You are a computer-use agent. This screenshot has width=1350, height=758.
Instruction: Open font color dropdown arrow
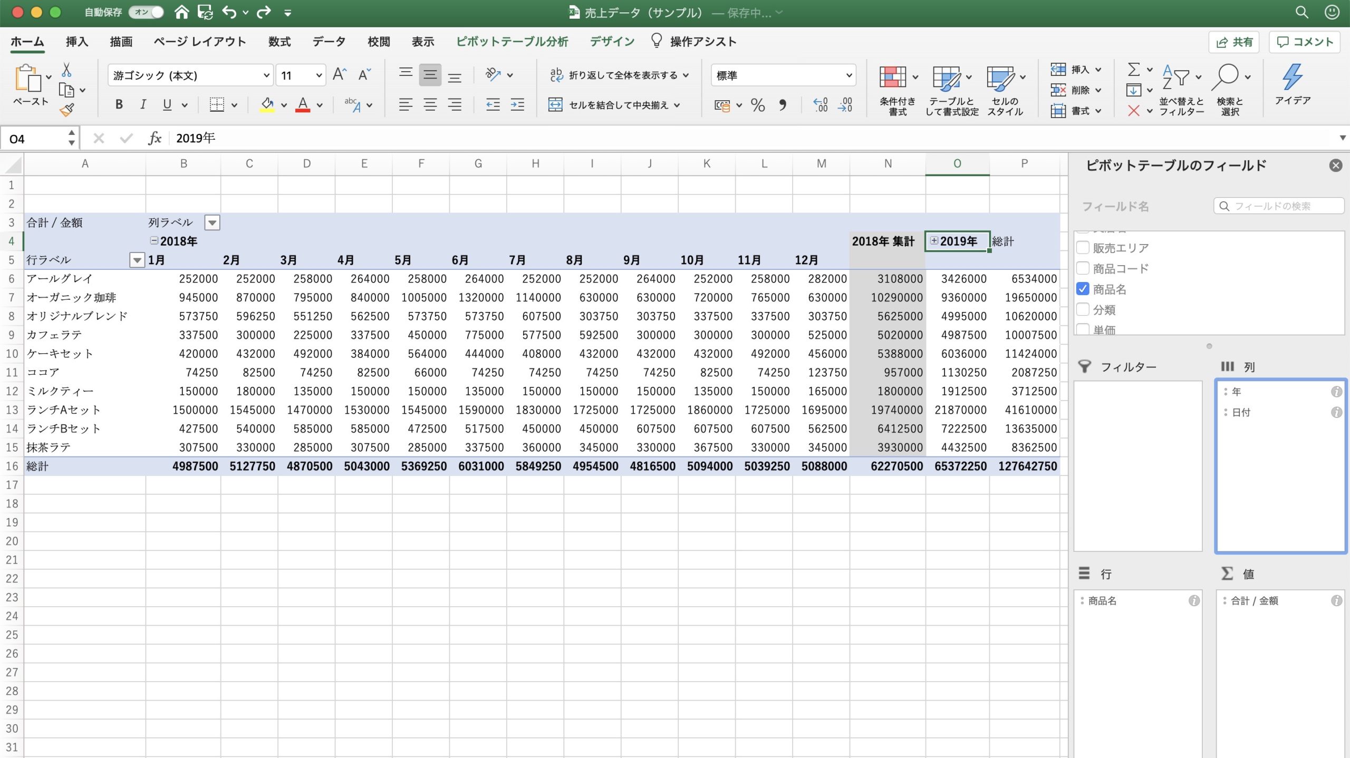[x=320, y=105]
